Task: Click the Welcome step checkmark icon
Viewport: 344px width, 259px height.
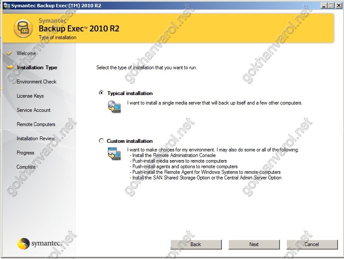Action: pyautogui.click(x=9, y=53)
